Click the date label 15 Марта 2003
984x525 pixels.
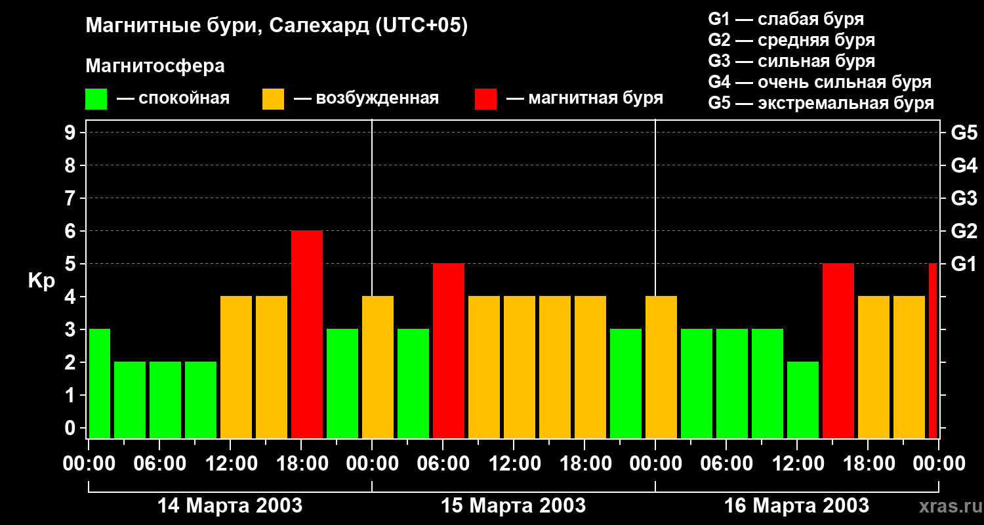point(513,506)
